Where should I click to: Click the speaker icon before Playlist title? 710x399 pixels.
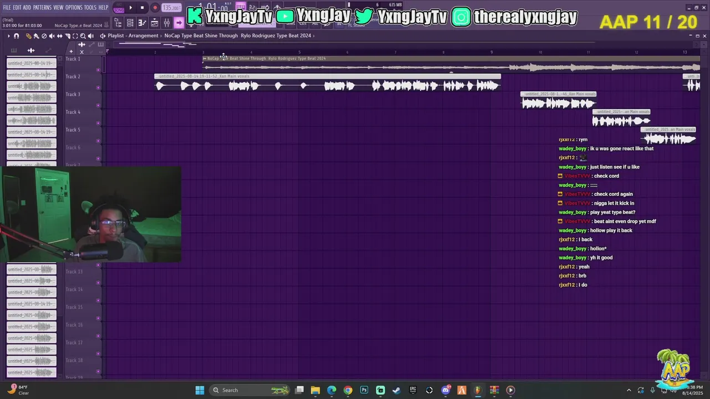tap(103, 36)
